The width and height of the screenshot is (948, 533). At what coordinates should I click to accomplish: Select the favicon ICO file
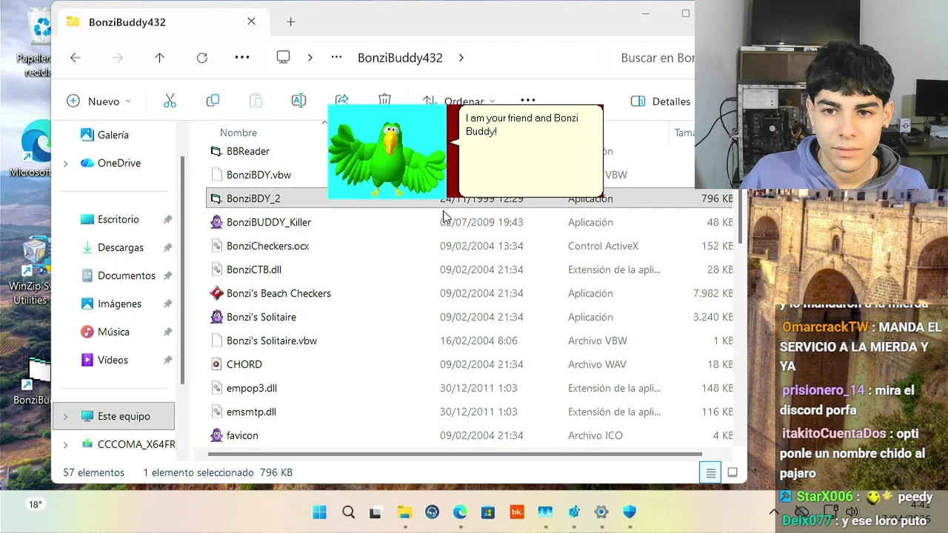click(242, 435)
